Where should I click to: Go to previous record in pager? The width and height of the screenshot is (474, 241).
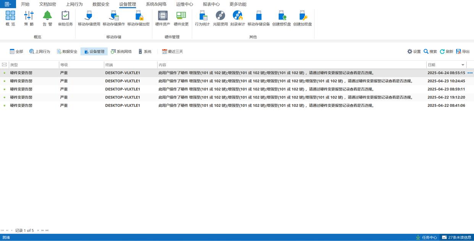coord(11,231)
